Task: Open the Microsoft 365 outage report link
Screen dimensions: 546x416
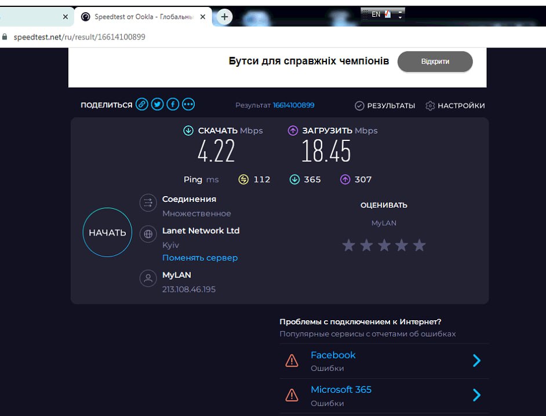Action: [341, 389]
